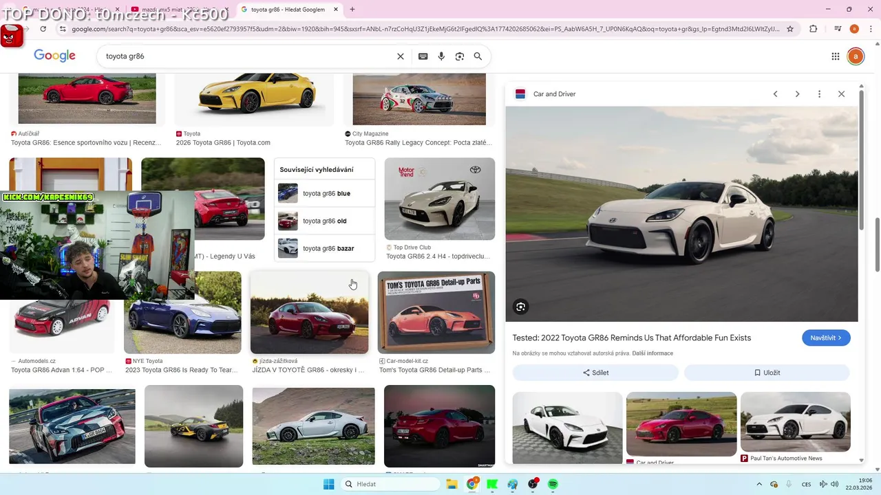
Task: Click inside the Google search field
Action: tap(248, 56)
